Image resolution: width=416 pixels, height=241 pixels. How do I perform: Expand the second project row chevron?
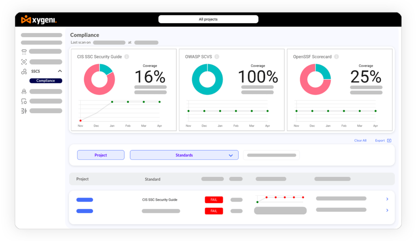click(x=387, y=210)
